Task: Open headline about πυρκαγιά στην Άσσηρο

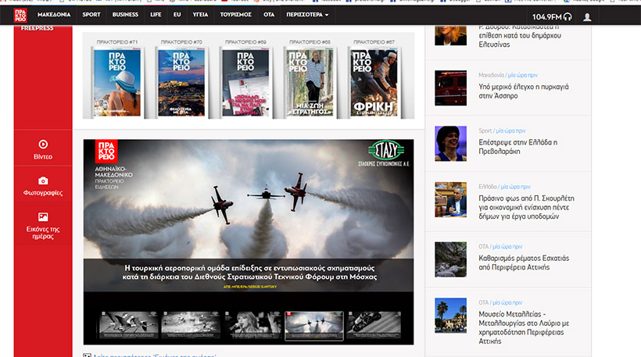Action: [x=524, y=91]
